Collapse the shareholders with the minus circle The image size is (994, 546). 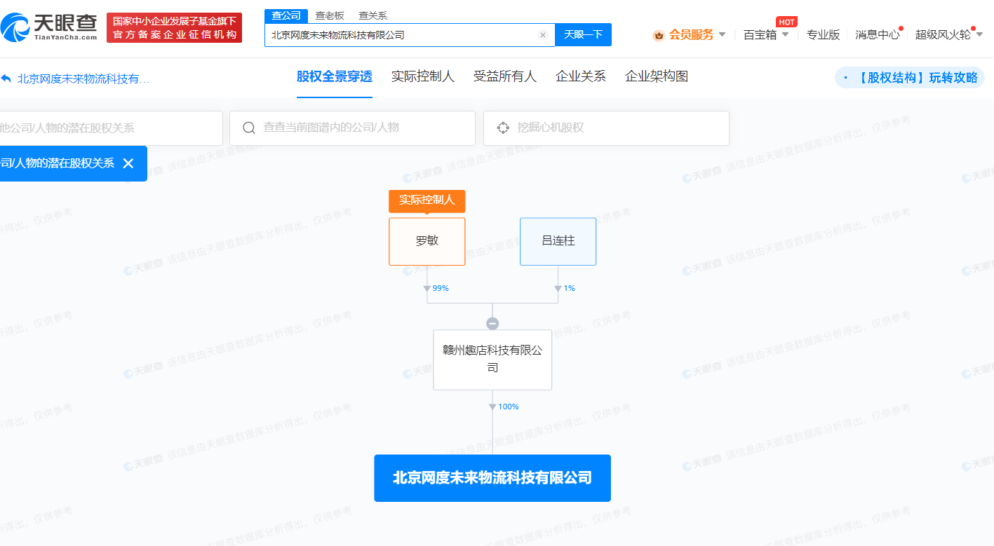(492, 324)
